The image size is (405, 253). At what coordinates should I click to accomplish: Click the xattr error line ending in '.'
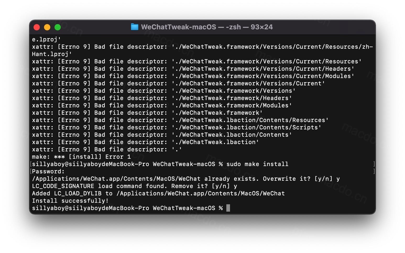pyautogui.click(x=107, y=149)
